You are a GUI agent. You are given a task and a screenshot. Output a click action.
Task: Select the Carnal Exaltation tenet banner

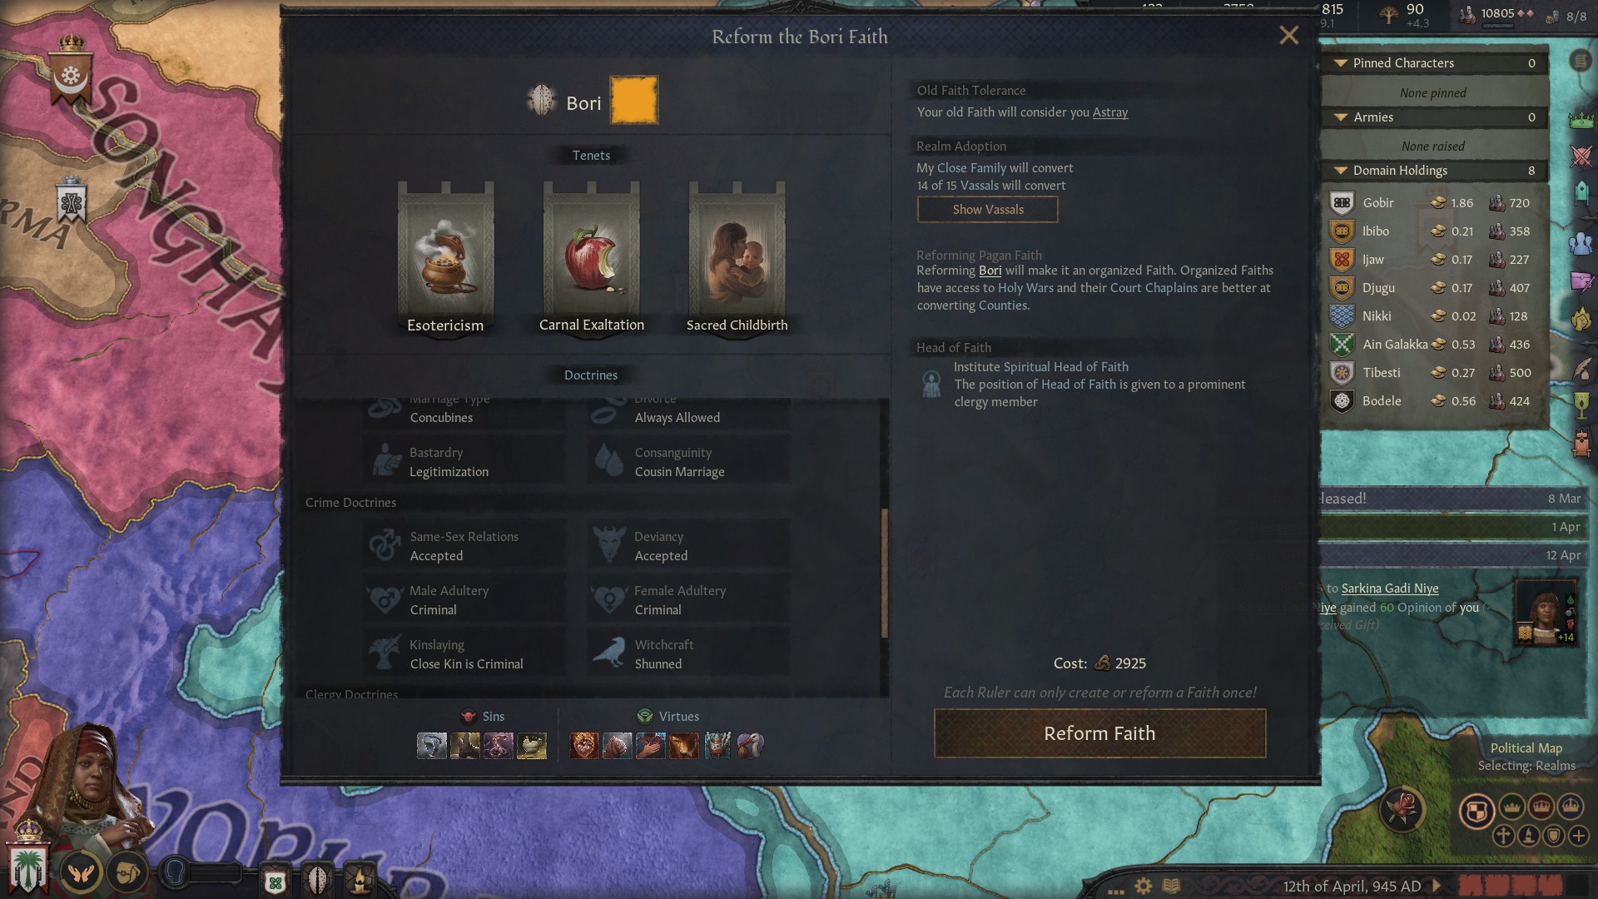[x=592, y=258]
